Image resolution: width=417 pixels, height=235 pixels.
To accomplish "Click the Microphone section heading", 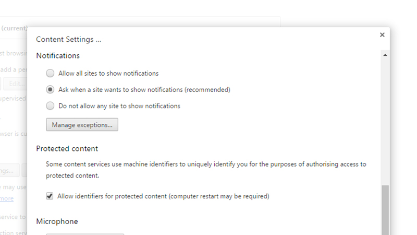I will pos(57,221).
